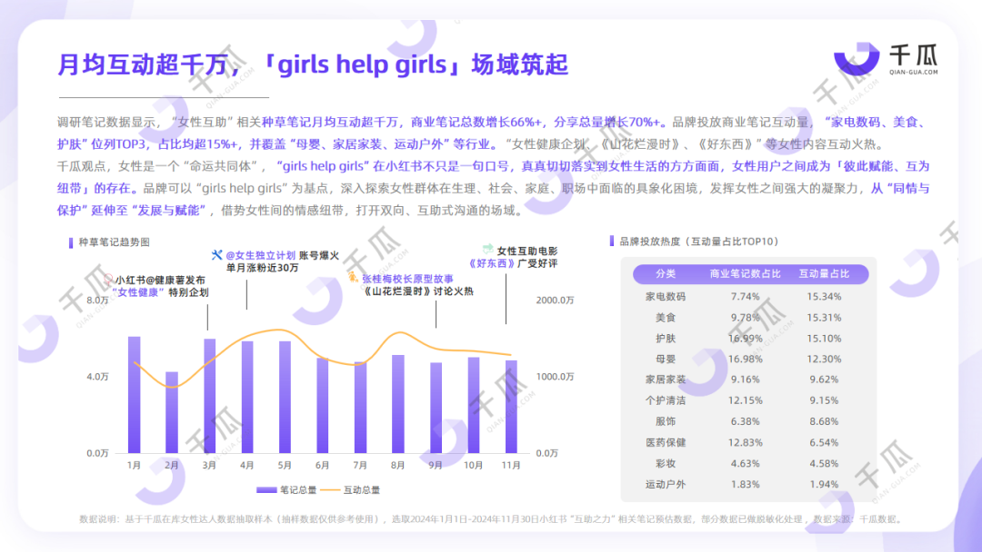Image resolution: width=982 pixels, height=552 pixels.
Task: Select the 运动户外 category cell
Action: tap(665, 485)
